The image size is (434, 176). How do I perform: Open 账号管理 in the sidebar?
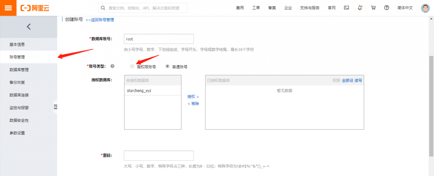17,57
